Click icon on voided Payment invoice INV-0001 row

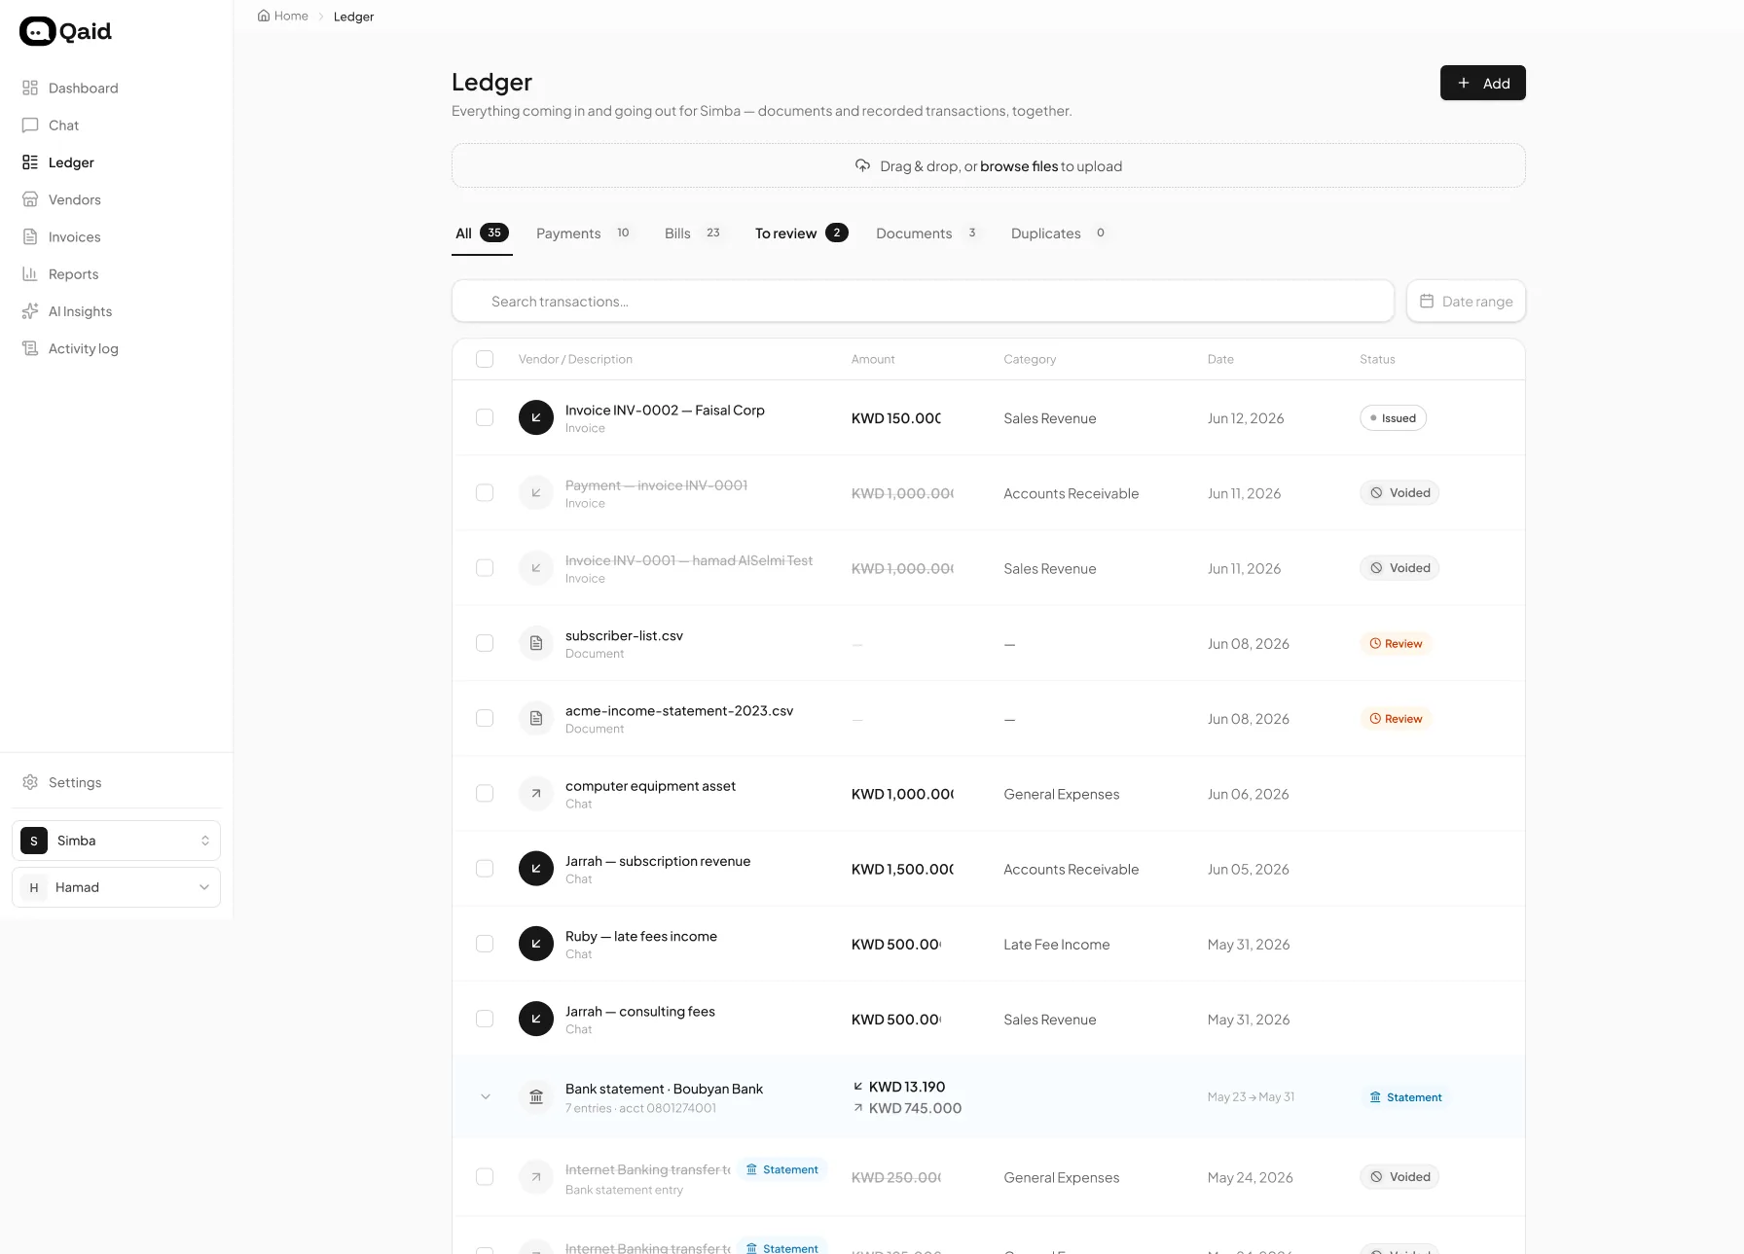[x=536, y=492]
